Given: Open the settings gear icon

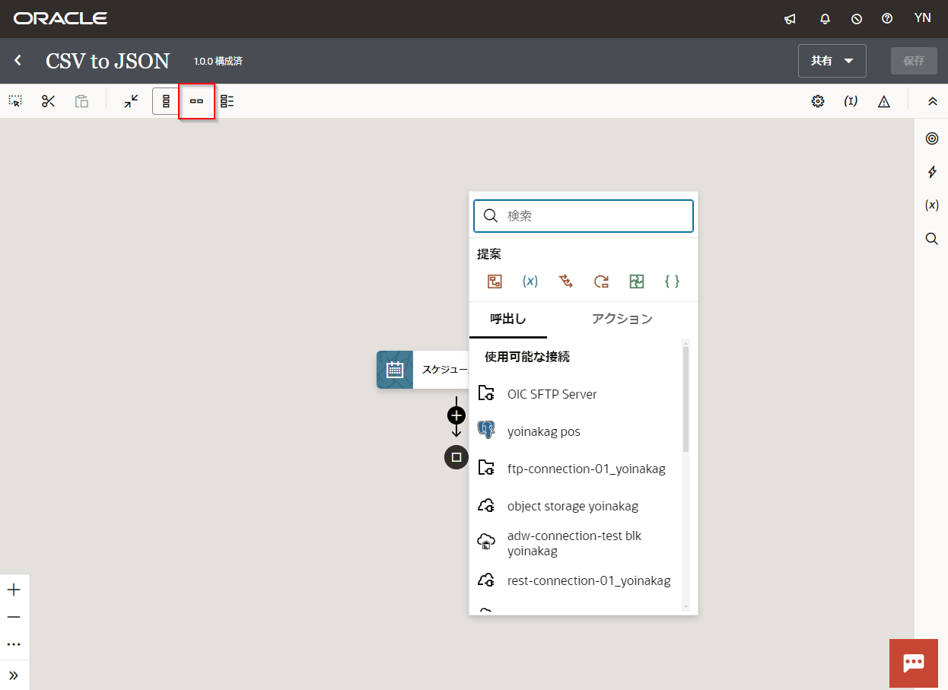Looking at the screenshot, I should [x=818, y=101].
